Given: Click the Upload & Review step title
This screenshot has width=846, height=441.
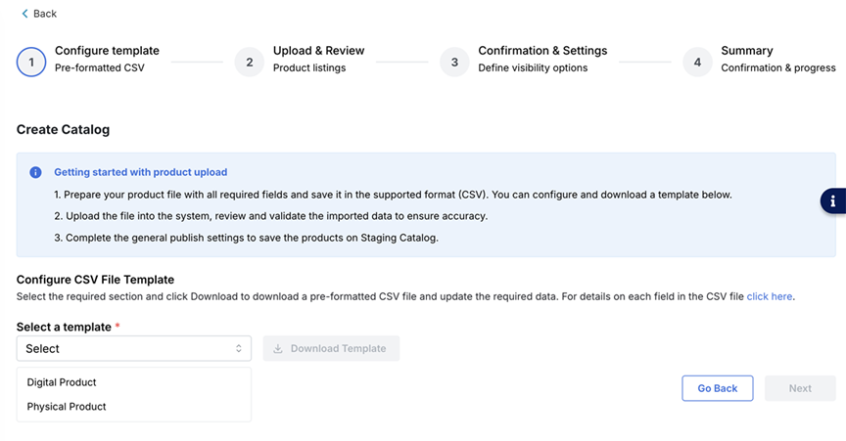Looking at the screenshot, I should coord(318,51).
